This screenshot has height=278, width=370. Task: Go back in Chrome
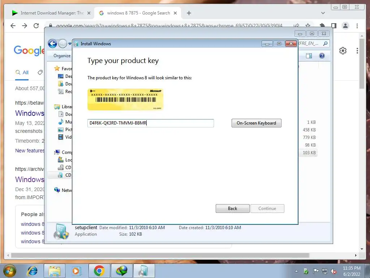click(x=13, y=26)
